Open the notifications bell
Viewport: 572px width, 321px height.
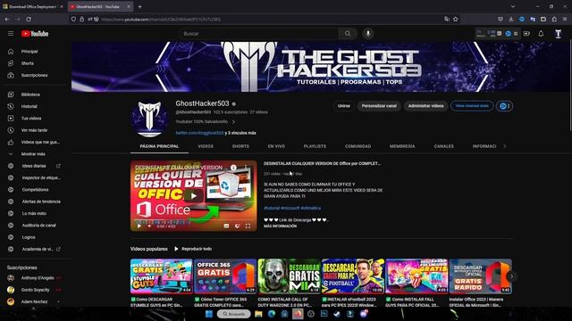(541, 34)
